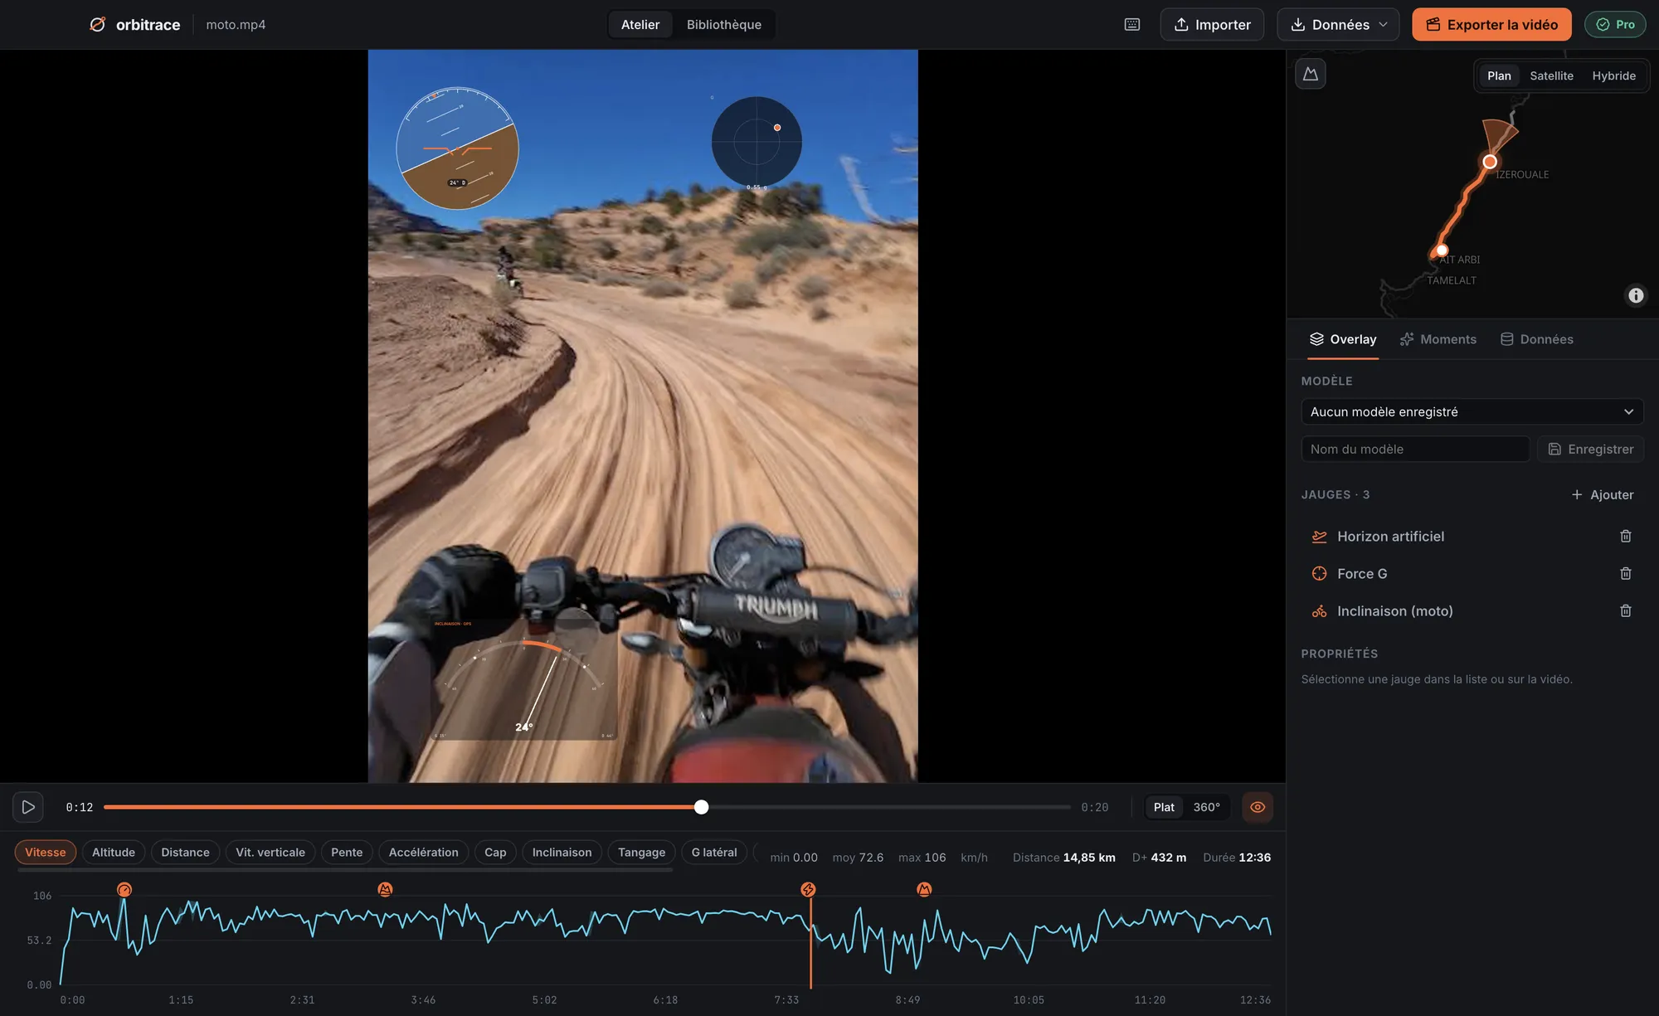
Task: Click the lightning moment marker on chart
Action: click(808, 890)
